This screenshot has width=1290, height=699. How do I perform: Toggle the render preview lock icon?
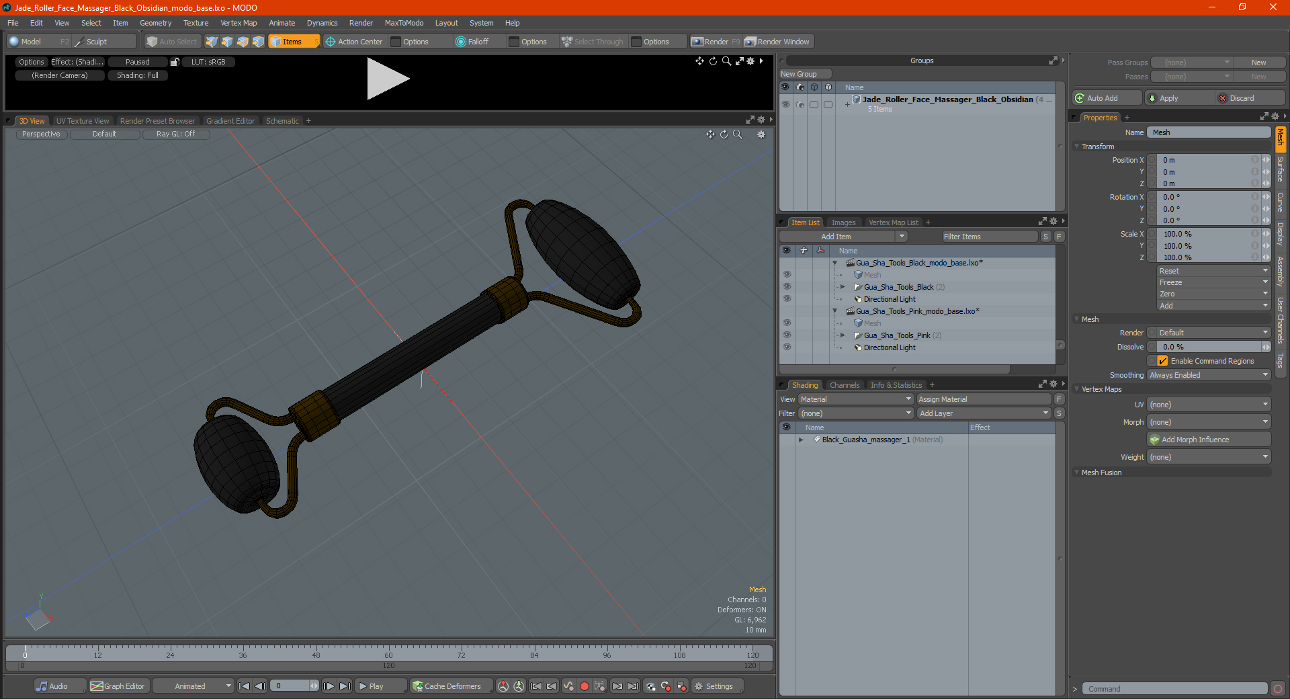[x=175, y=62]
